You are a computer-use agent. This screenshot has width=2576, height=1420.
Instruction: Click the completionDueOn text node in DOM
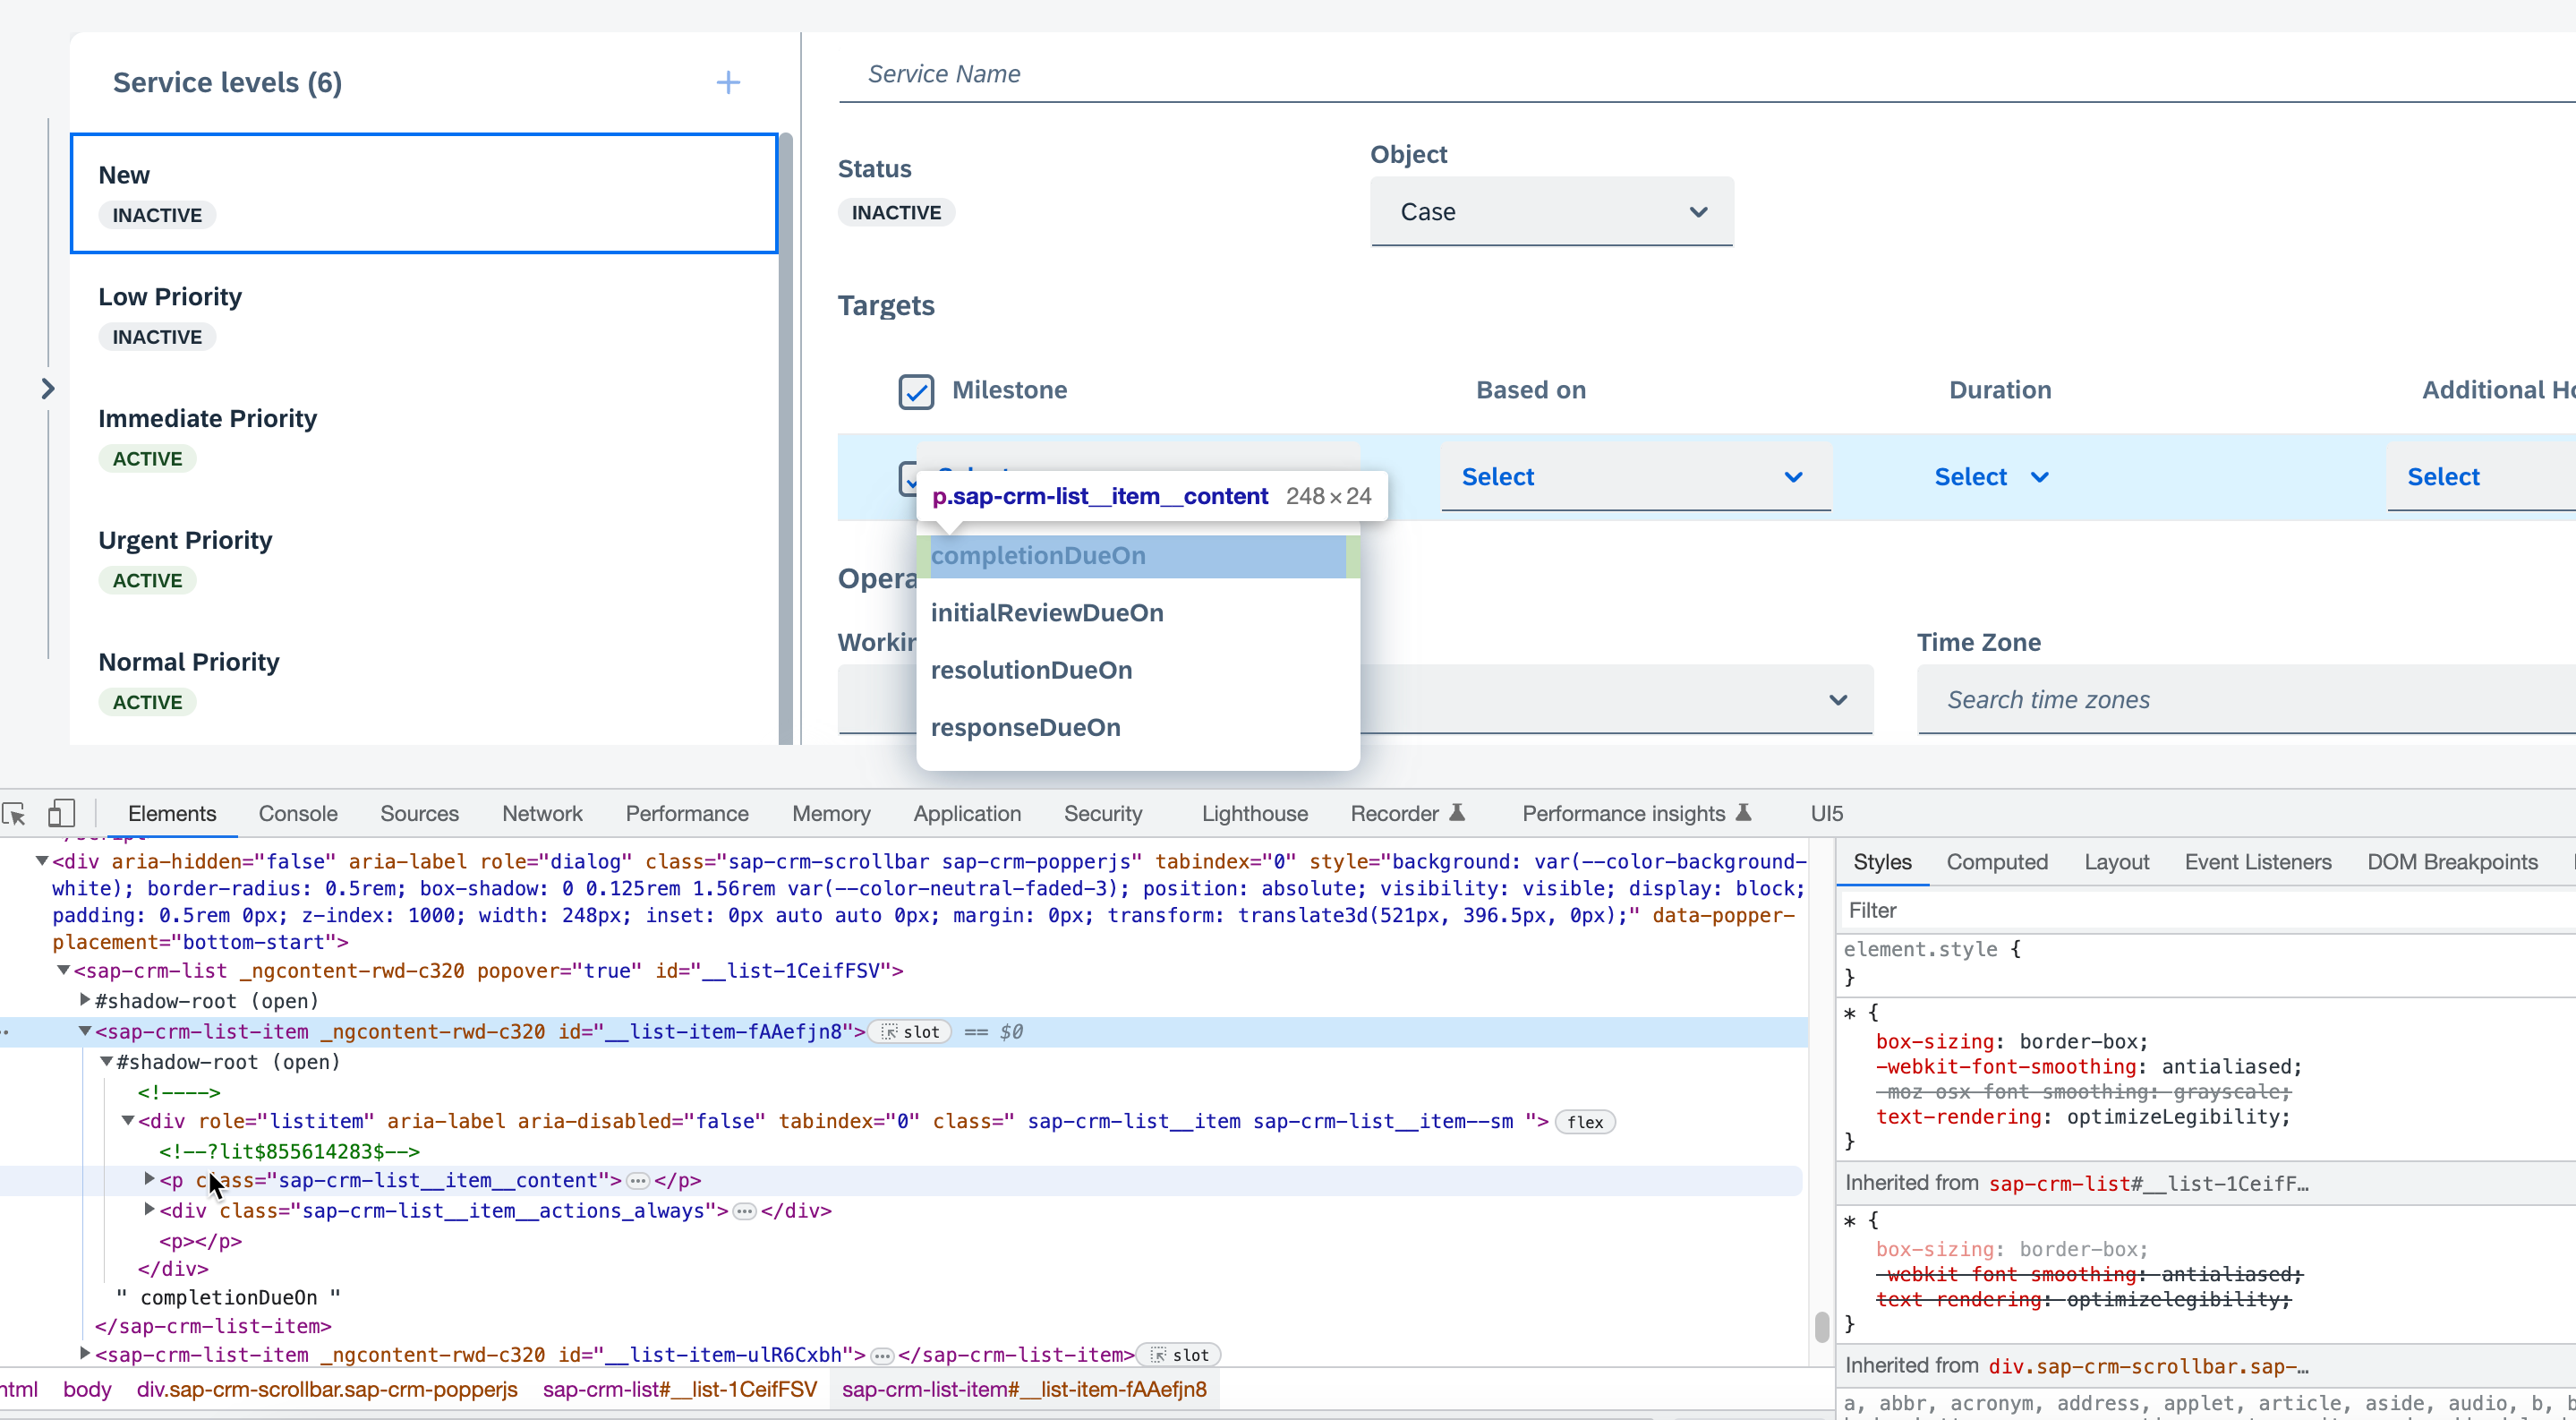tap(228, 1298)
